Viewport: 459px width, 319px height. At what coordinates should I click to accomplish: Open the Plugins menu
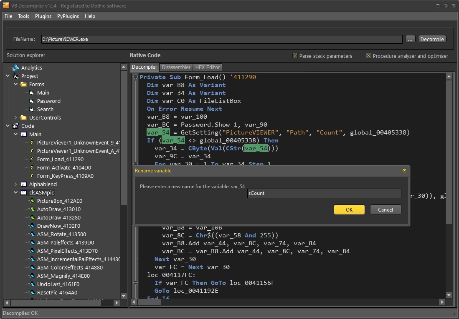coord(43,16)
